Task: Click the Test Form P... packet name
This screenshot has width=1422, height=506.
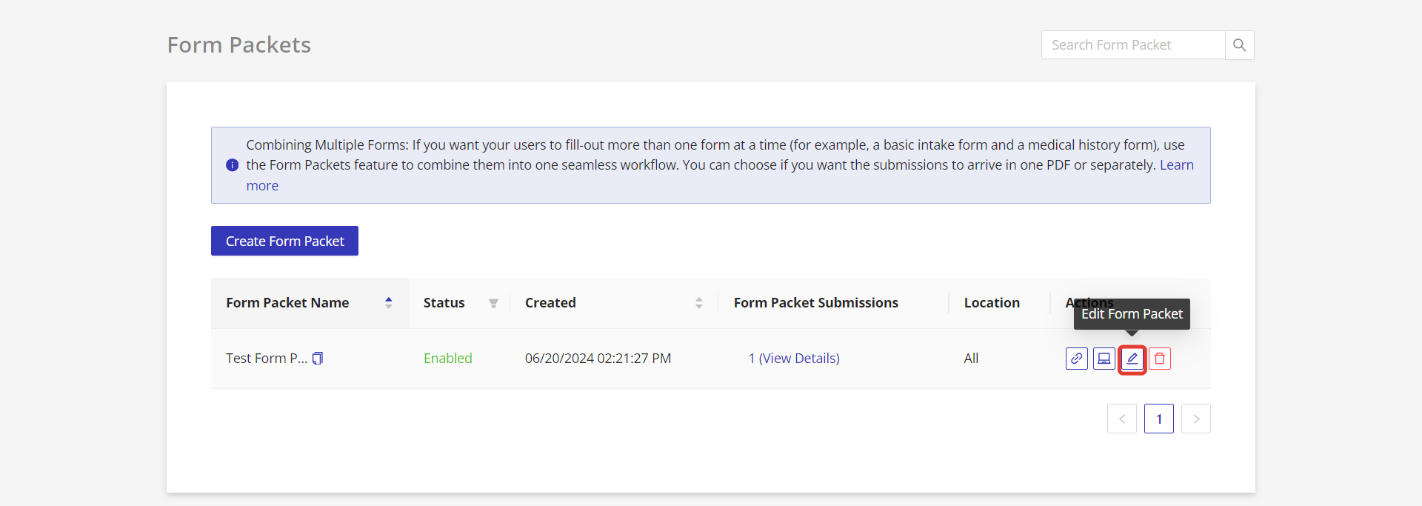Action: tap(266, 359)
